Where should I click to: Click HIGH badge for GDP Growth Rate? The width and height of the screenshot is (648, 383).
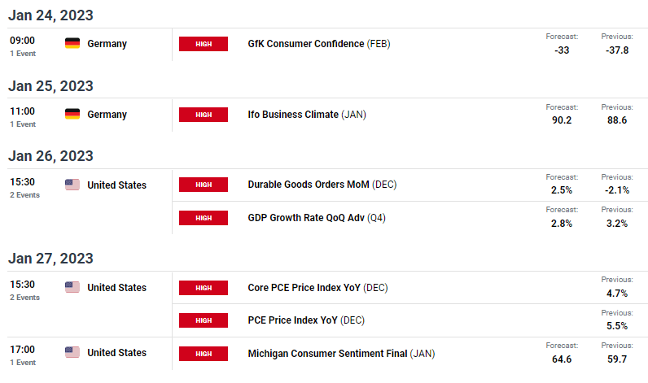coord(204,218)
